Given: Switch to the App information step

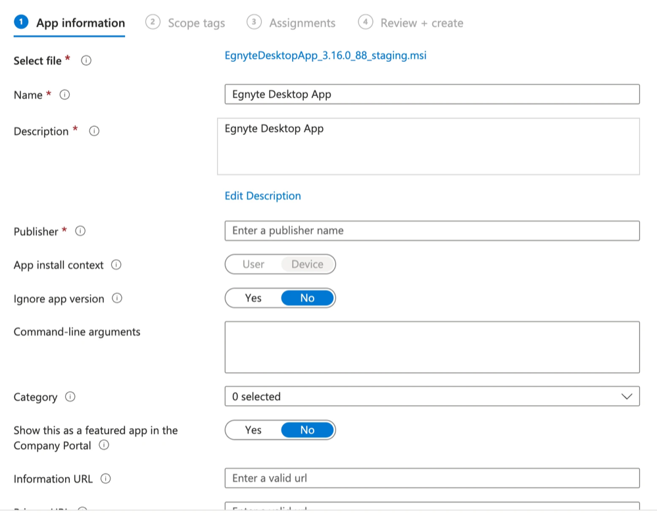Looking at the screenshot, I should [x=70, y=23].
